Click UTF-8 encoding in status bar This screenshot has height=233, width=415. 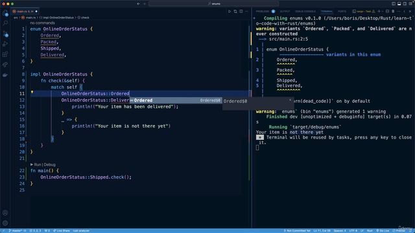pyautogui.click(x=353, y=230)
